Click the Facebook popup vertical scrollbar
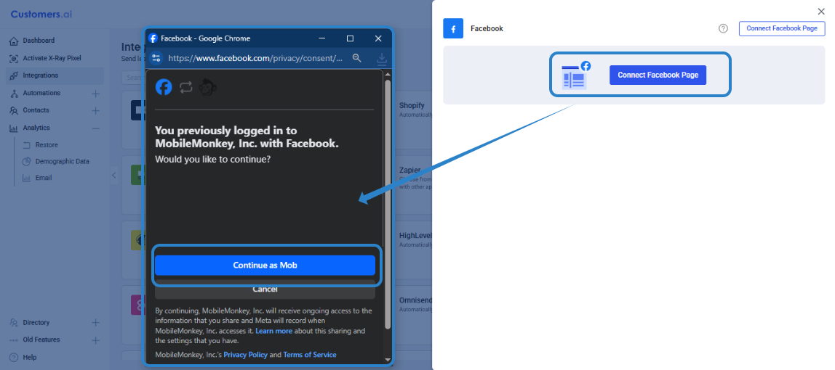The width and height of the screenshot is (835, 370). pos(388,204)
